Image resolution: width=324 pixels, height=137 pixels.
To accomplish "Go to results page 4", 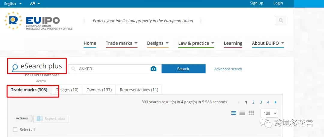I will click(268, 102).
